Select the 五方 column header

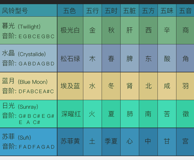pos(148,11)
